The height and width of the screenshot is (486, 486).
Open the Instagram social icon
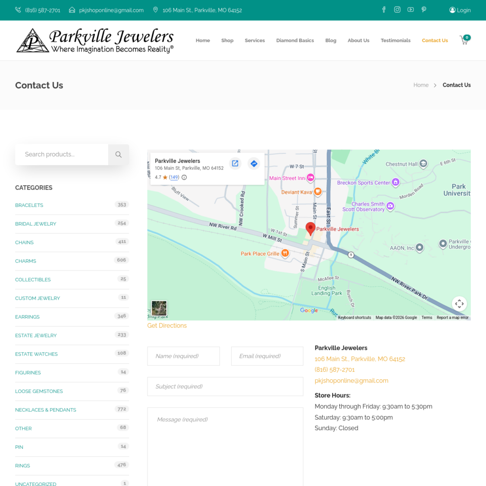(397, 10)
